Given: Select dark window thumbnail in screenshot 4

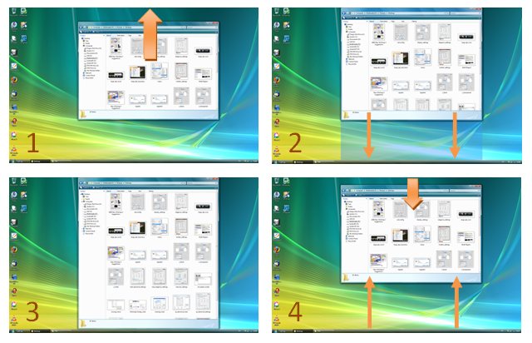Looking at the screenshot, I should (x=401, y=236).
